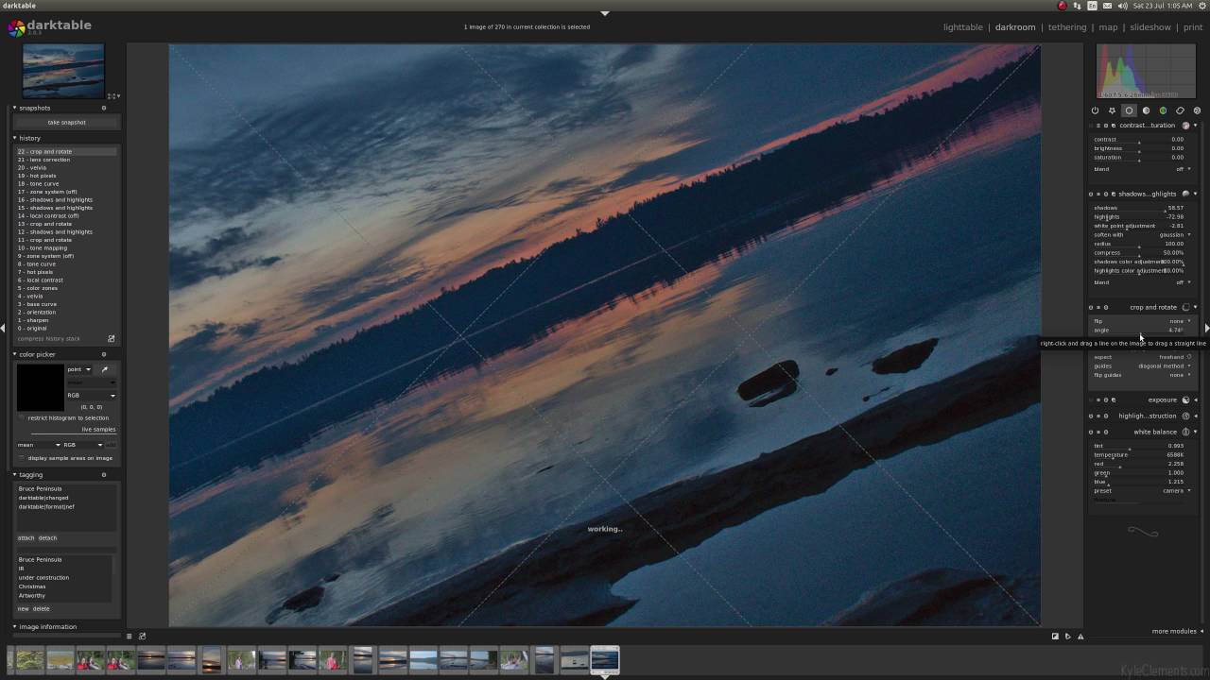Viewport: 1210px width, 680px height.
Task: Switch to lighttable view
Action: (963, 27)
